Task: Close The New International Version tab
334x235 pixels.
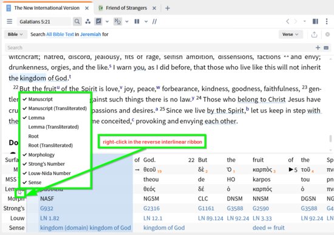Action: click(x=87, y=8)
